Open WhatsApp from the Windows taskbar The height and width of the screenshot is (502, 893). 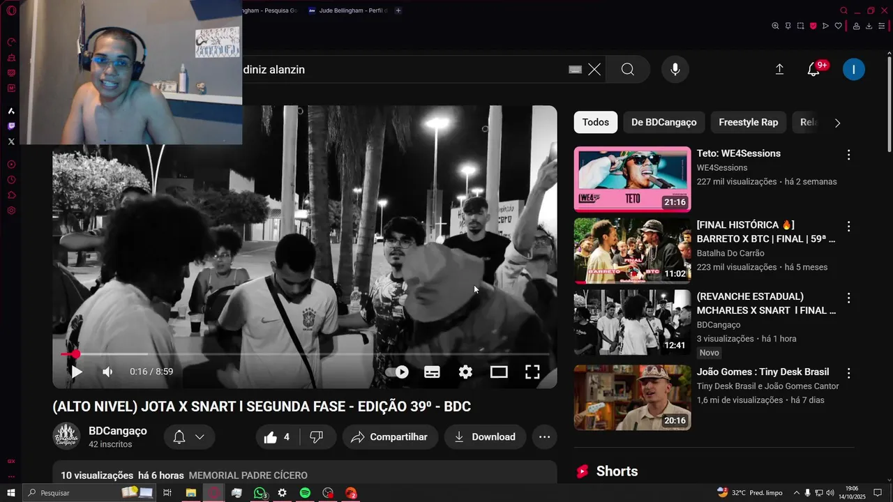coord(260,493)
